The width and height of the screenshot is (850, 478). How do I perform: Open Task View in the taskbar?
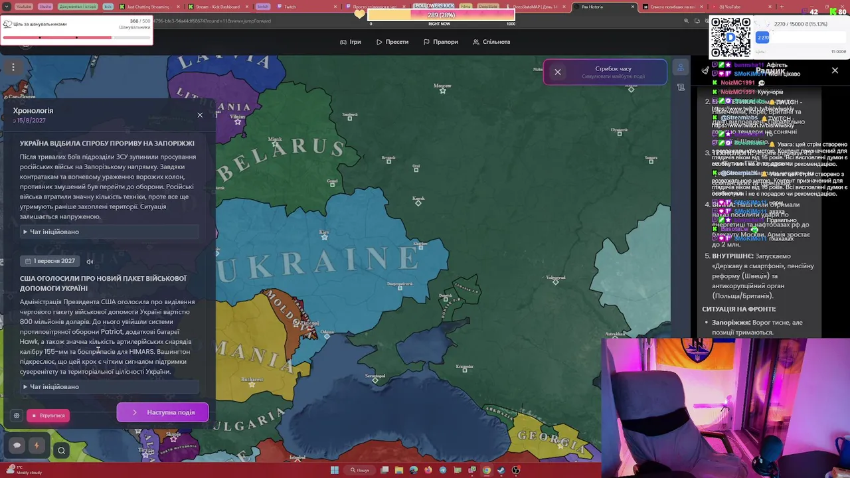[384, 470]
